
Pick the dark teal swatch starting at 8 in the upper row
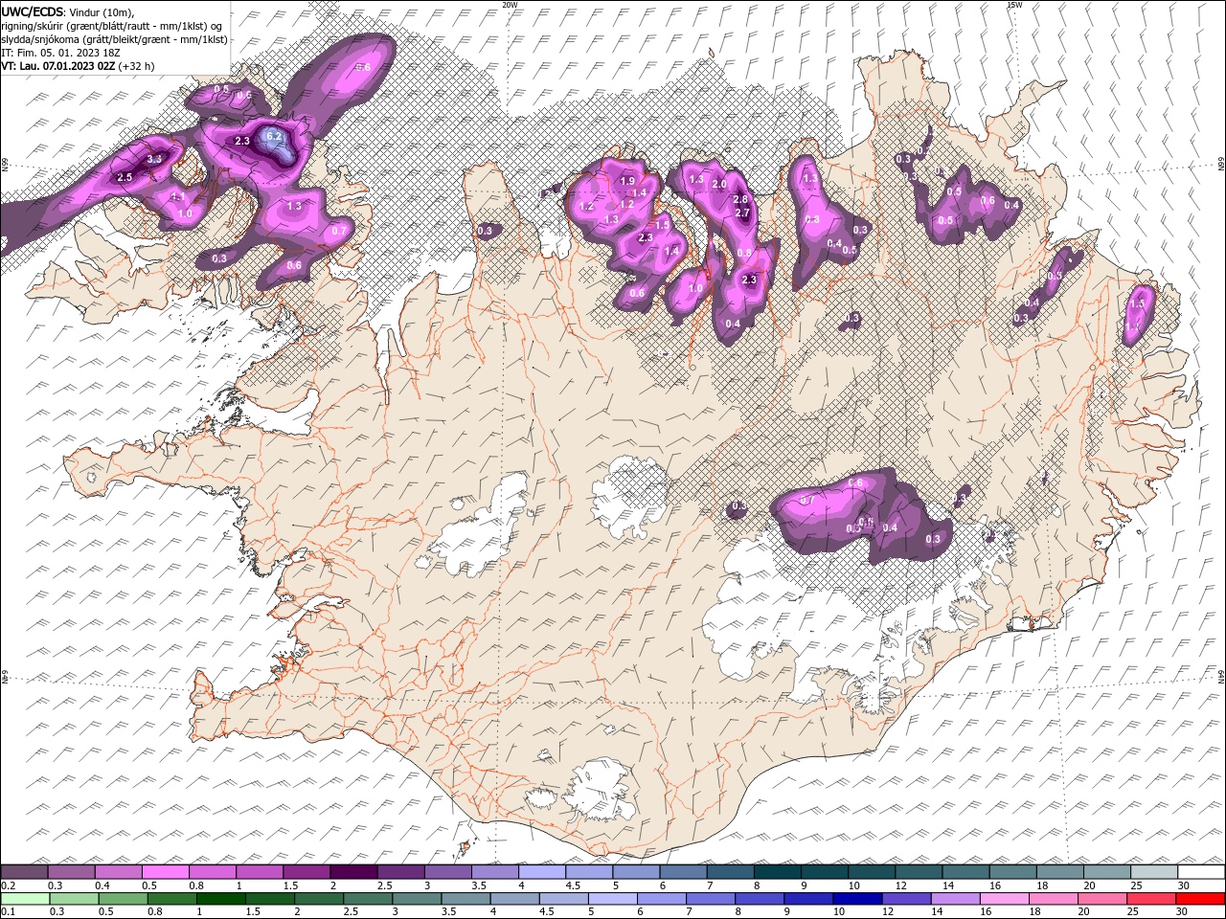(778, 872)
